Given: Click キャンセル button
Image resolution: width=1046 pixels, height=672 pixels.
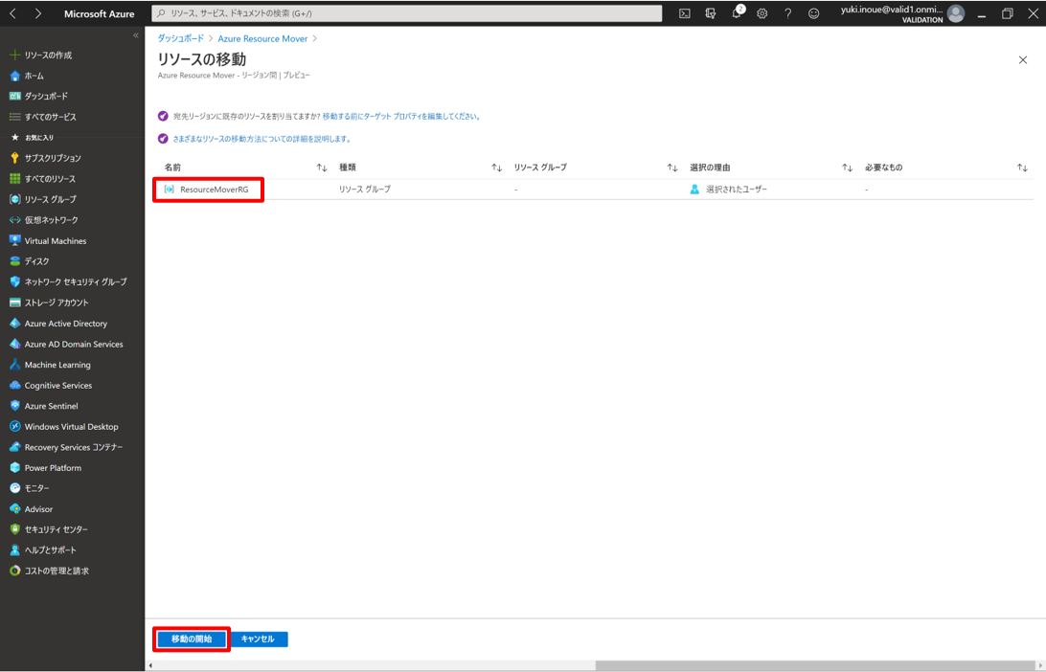Looking at the screenshot, I should [x=259, y=639].
